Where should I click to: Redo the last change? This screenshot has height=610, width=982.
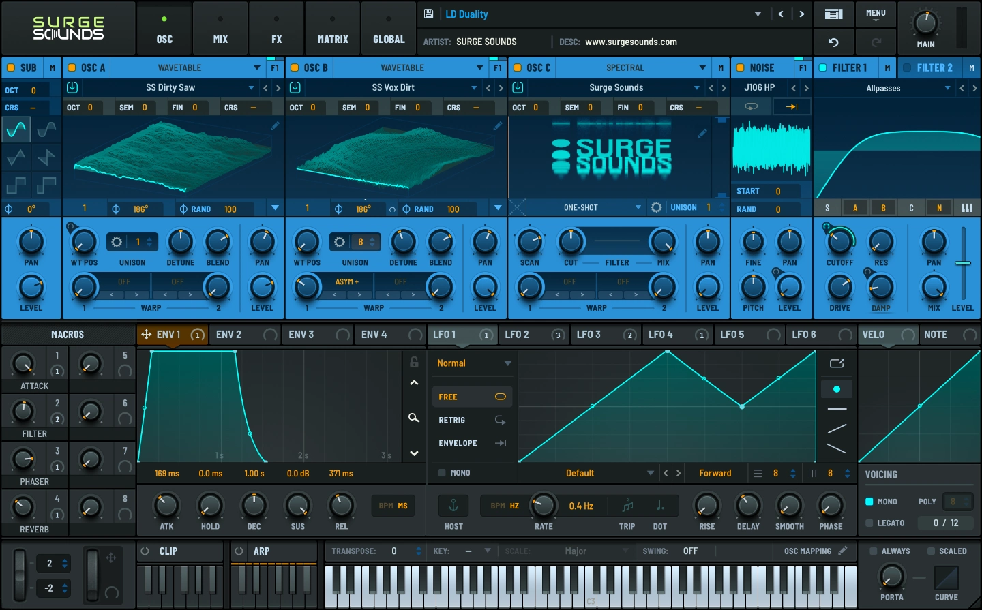(876, 42)
